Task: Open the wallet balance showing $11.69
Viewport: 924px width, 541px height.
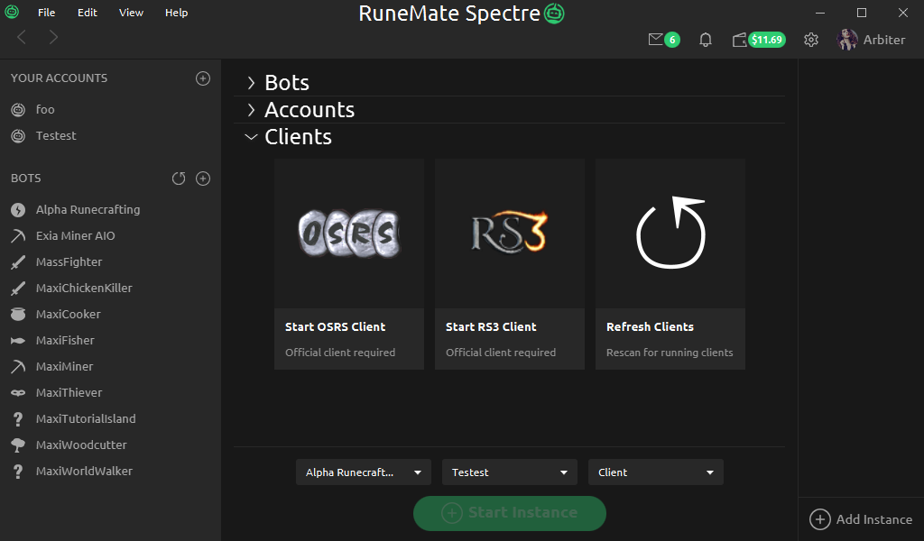Action: pos(759,40)
